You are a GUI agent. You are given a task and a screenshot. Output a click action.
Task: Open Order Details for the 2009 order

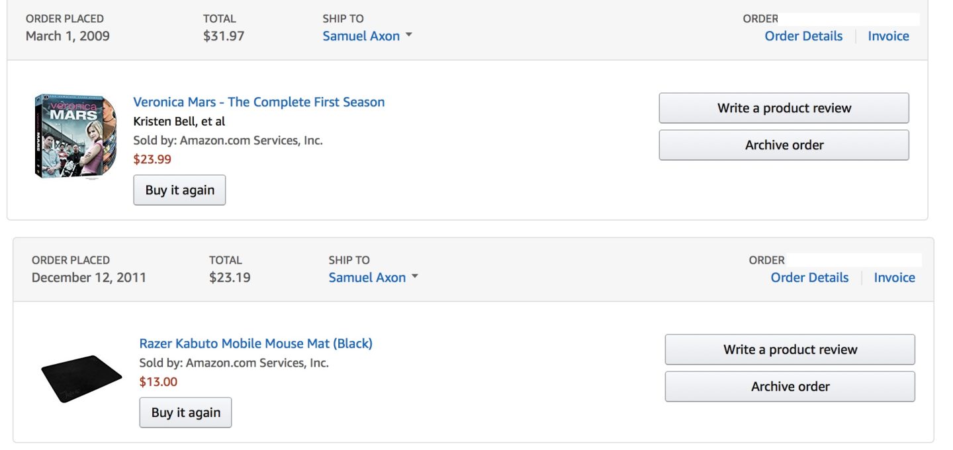[803, 36]
